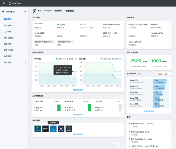Click the hamburger menu icon in top bar
The width and height of the screenshot is (176, 149).
click(x=3, y=3)
